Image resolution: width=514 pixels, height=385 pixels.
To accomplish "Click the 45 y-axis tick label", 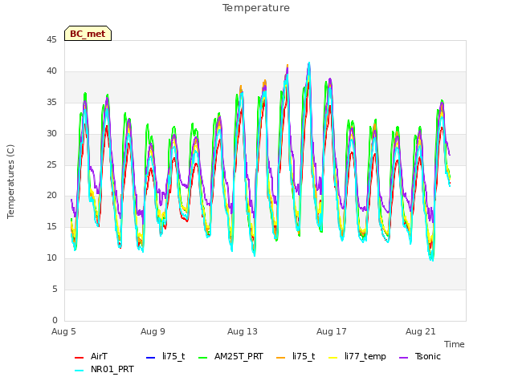I will tap(51, 40).
